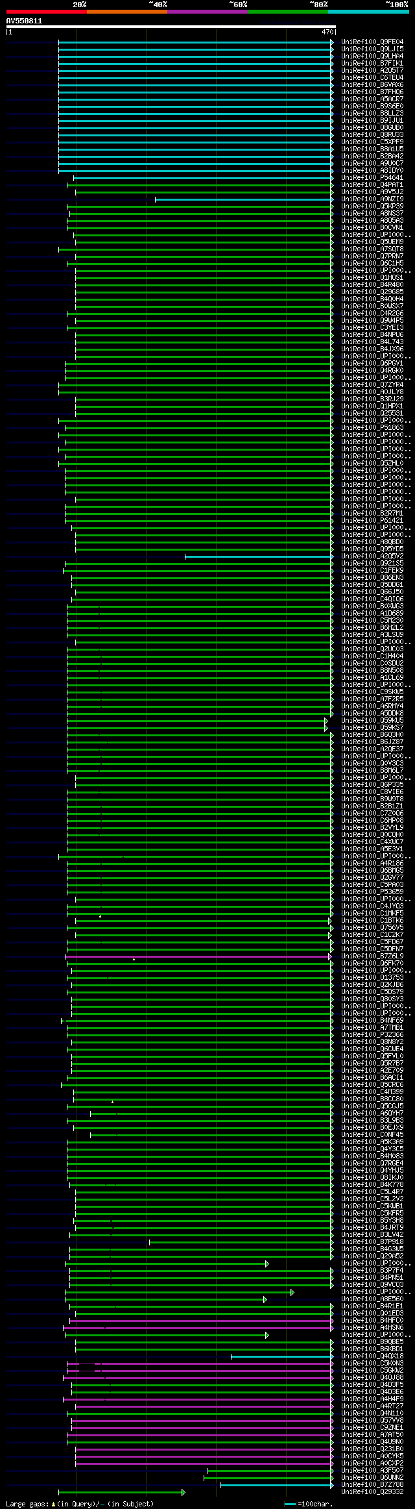This screenshot has height=1509, width=415.
Task: Select the UniRef100_A3F507 label
Action: click(x=372, y=1471)
